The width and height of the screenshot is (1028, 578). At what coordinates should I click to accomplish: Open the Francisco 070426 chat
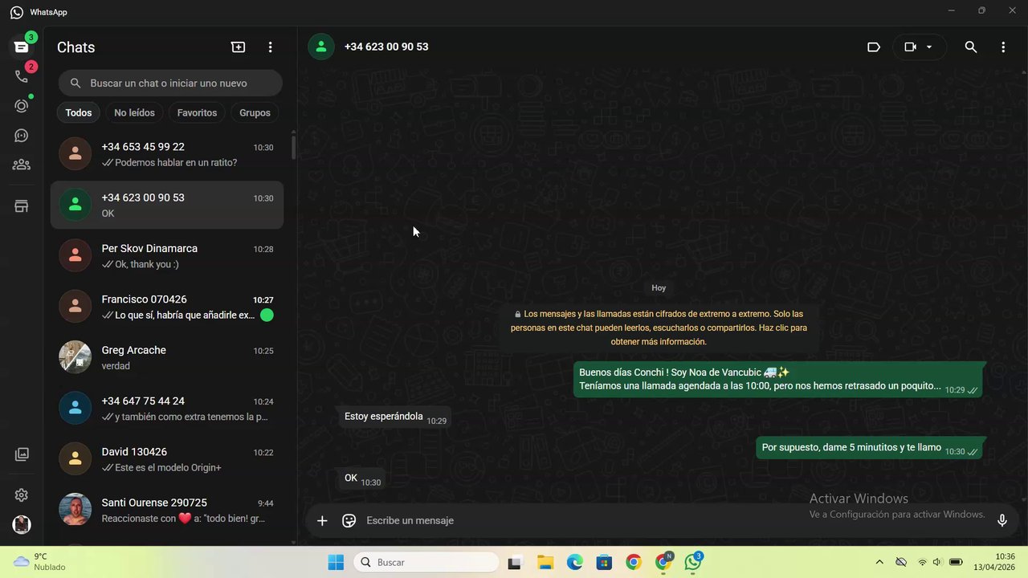[x=167, y=307]
